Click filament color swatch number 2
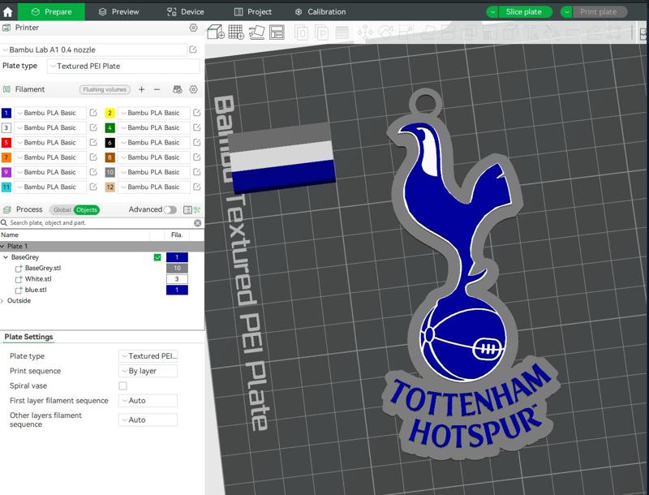 (x=110, y=113)
